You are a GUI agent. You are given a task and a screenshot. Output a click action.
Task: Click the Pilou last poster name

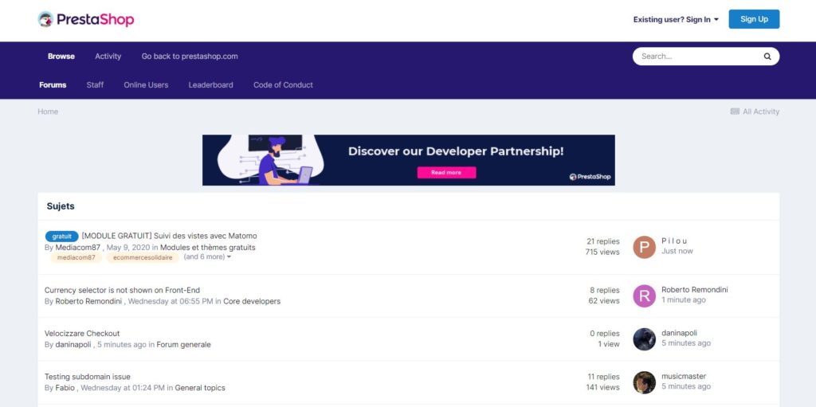[674, 241]
